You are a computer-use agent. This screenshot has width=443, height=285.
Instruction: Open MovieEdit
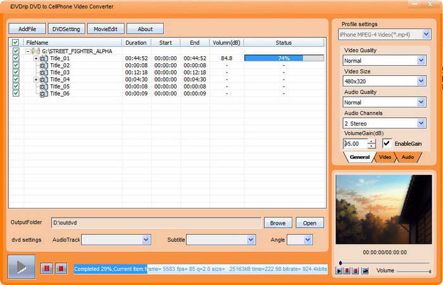point(106,29)
